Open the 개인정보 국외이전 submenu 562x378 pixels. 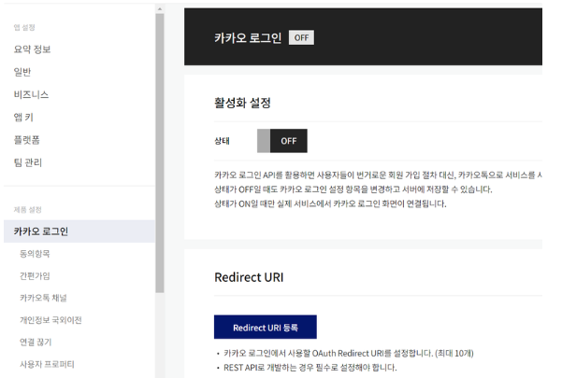50,320
